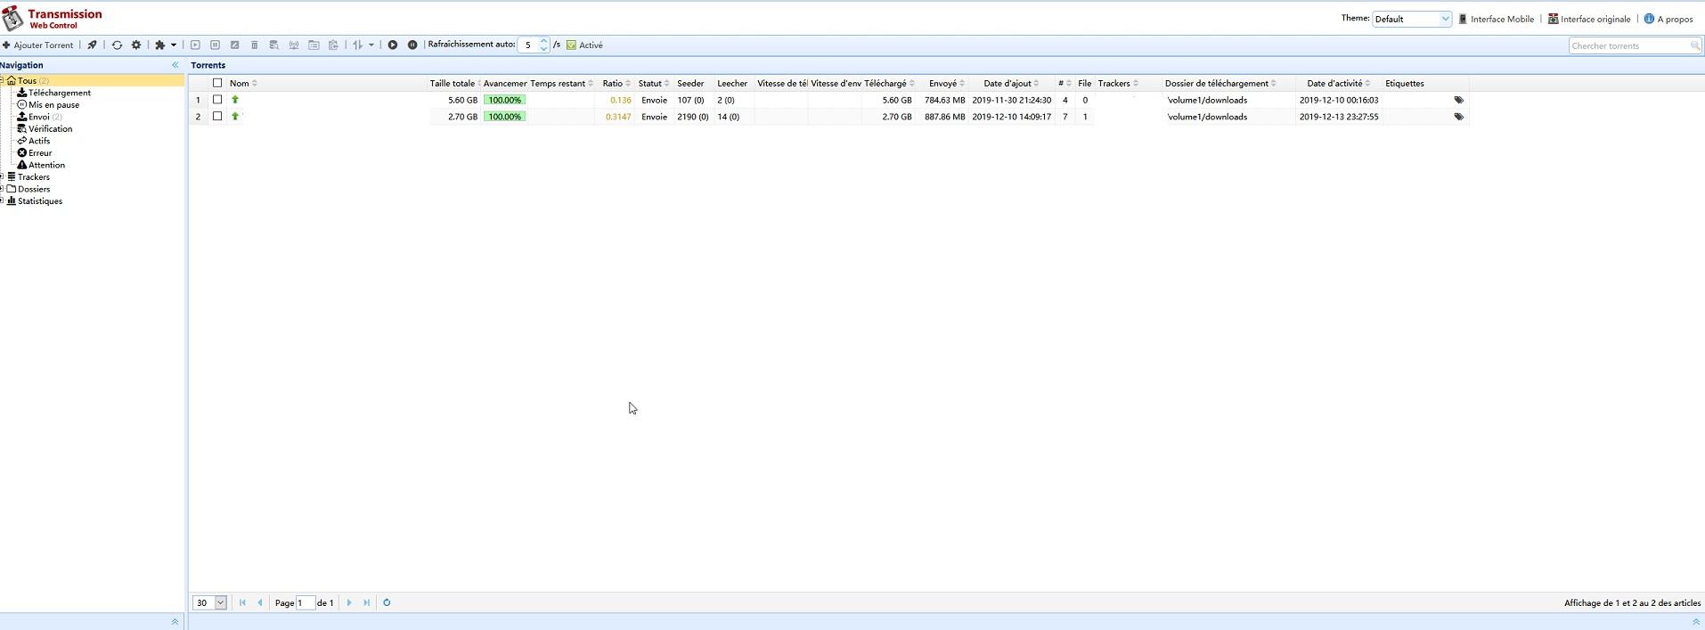Viewport: 1705px width, 630px height.
Task: Click the rocket speed-mode icon
Action: [92, 45]
